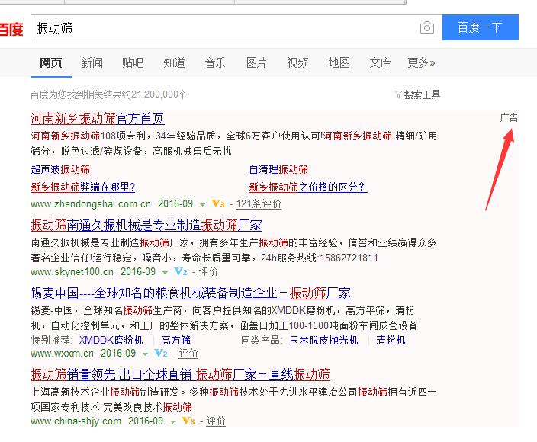This screenshot has height=442, width=537.
Task: Open result 锡麦中国 全球知名的粮食机械装备制造企业
Action: 191,293
